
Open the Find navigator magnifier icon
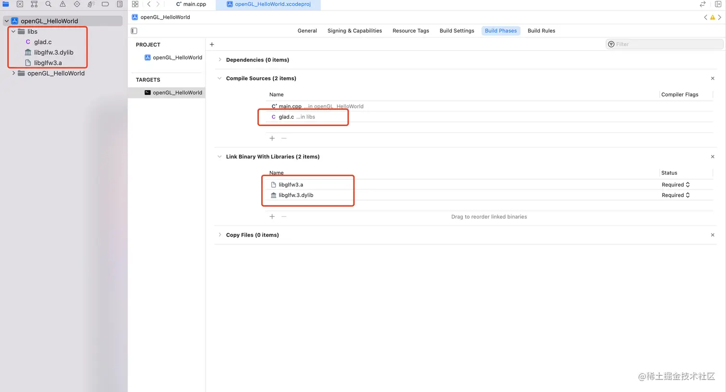48,4
